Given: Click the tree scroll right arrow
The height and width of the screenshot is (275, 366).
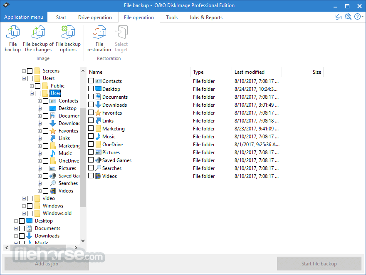Looking at the screenshot, I should (x=76, y=247).
